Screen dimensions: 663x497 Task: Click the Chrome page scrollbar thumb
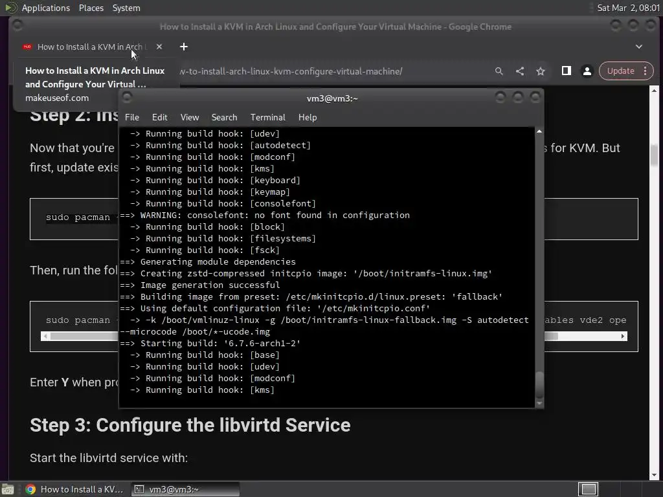click(x=654, y=155)
